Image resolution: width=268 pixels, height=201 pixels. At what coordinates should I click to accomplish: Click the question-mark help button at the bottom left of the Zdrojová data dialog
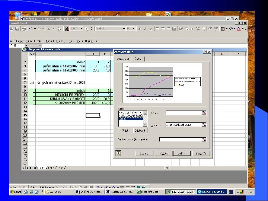click(118, 153)
